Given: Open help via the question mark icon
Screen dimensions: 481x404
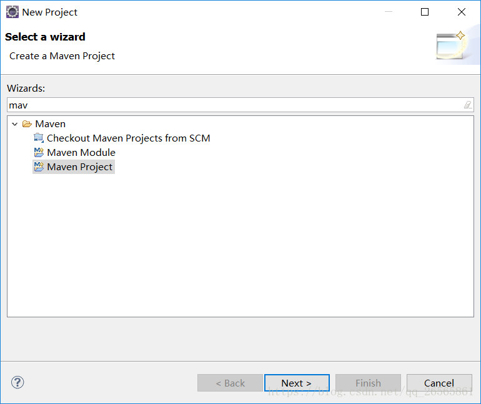Looking at the screenshot, I should click(x=17, y=382).
